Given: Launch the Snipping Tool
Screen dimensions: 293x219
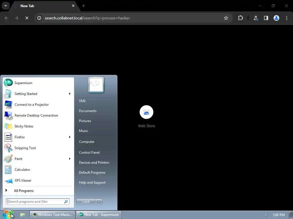Looking at the screenshot, I should 38,148.
